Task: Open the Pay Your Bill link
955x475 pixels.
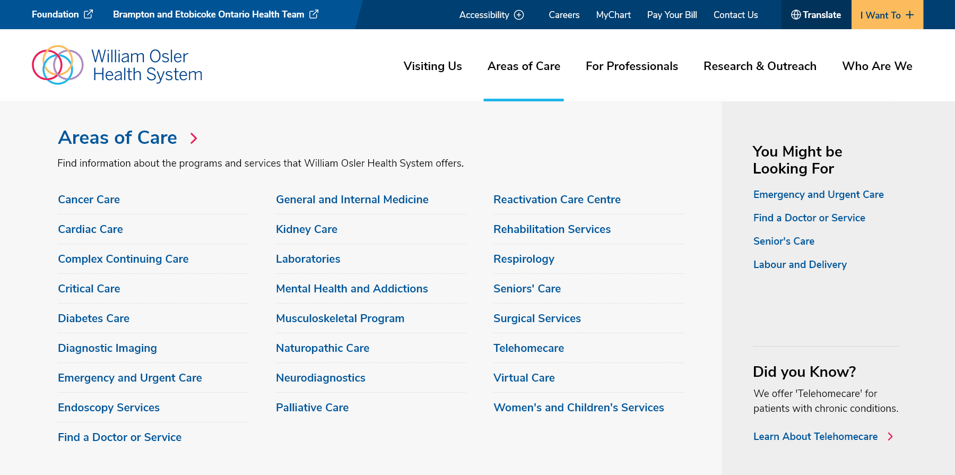Action: [672, 15]
